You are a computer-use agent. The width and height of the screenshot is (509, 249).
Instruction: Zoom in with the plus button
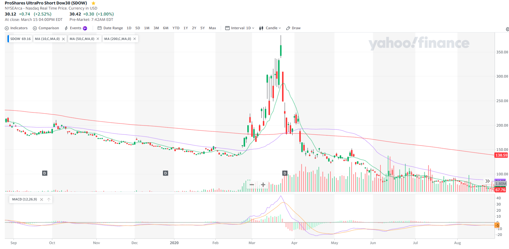pyautogui.click(x=263, y=185)
